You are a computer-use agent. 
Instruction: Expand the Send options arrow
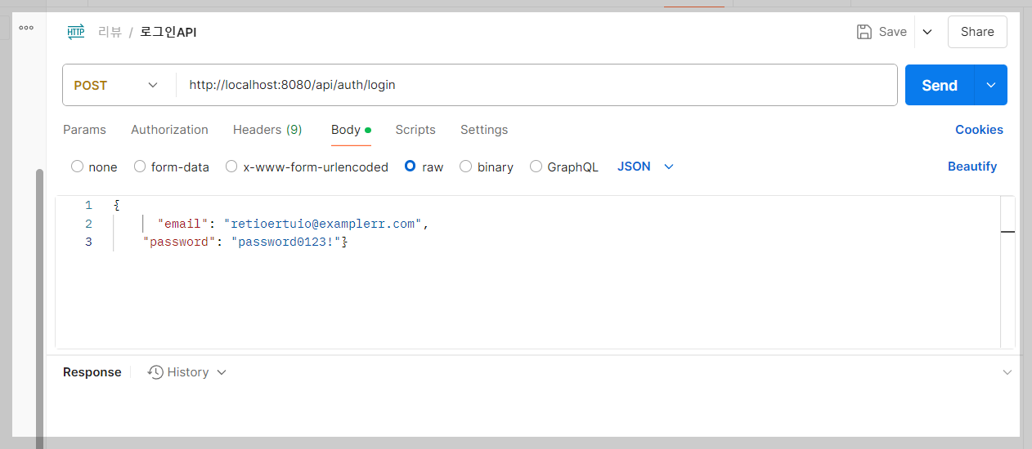991,85
